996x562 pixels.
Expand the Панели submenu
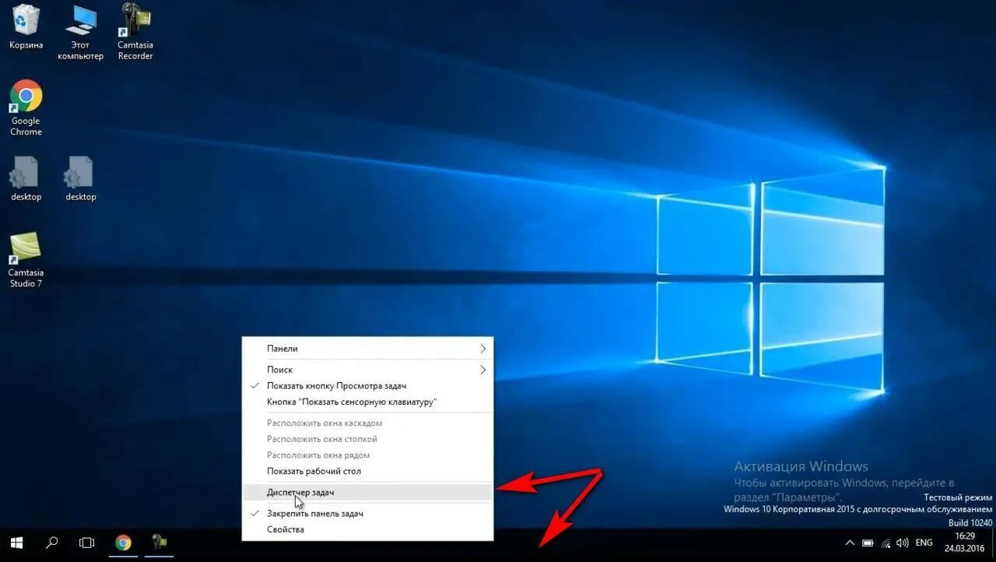(367, 349)
